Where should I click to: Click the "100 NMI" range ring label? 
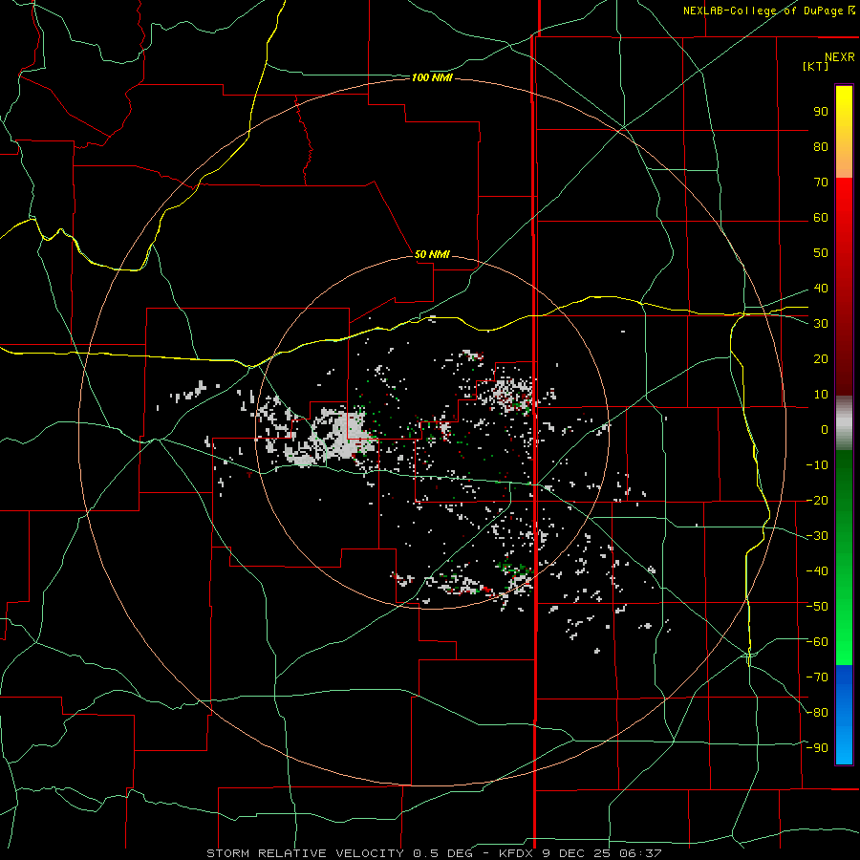[432, 78]
